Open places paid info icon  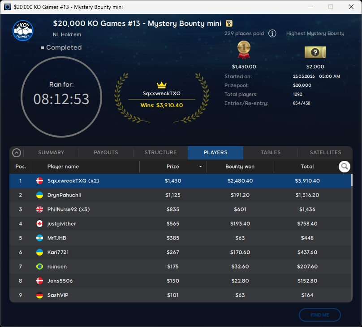272,34
